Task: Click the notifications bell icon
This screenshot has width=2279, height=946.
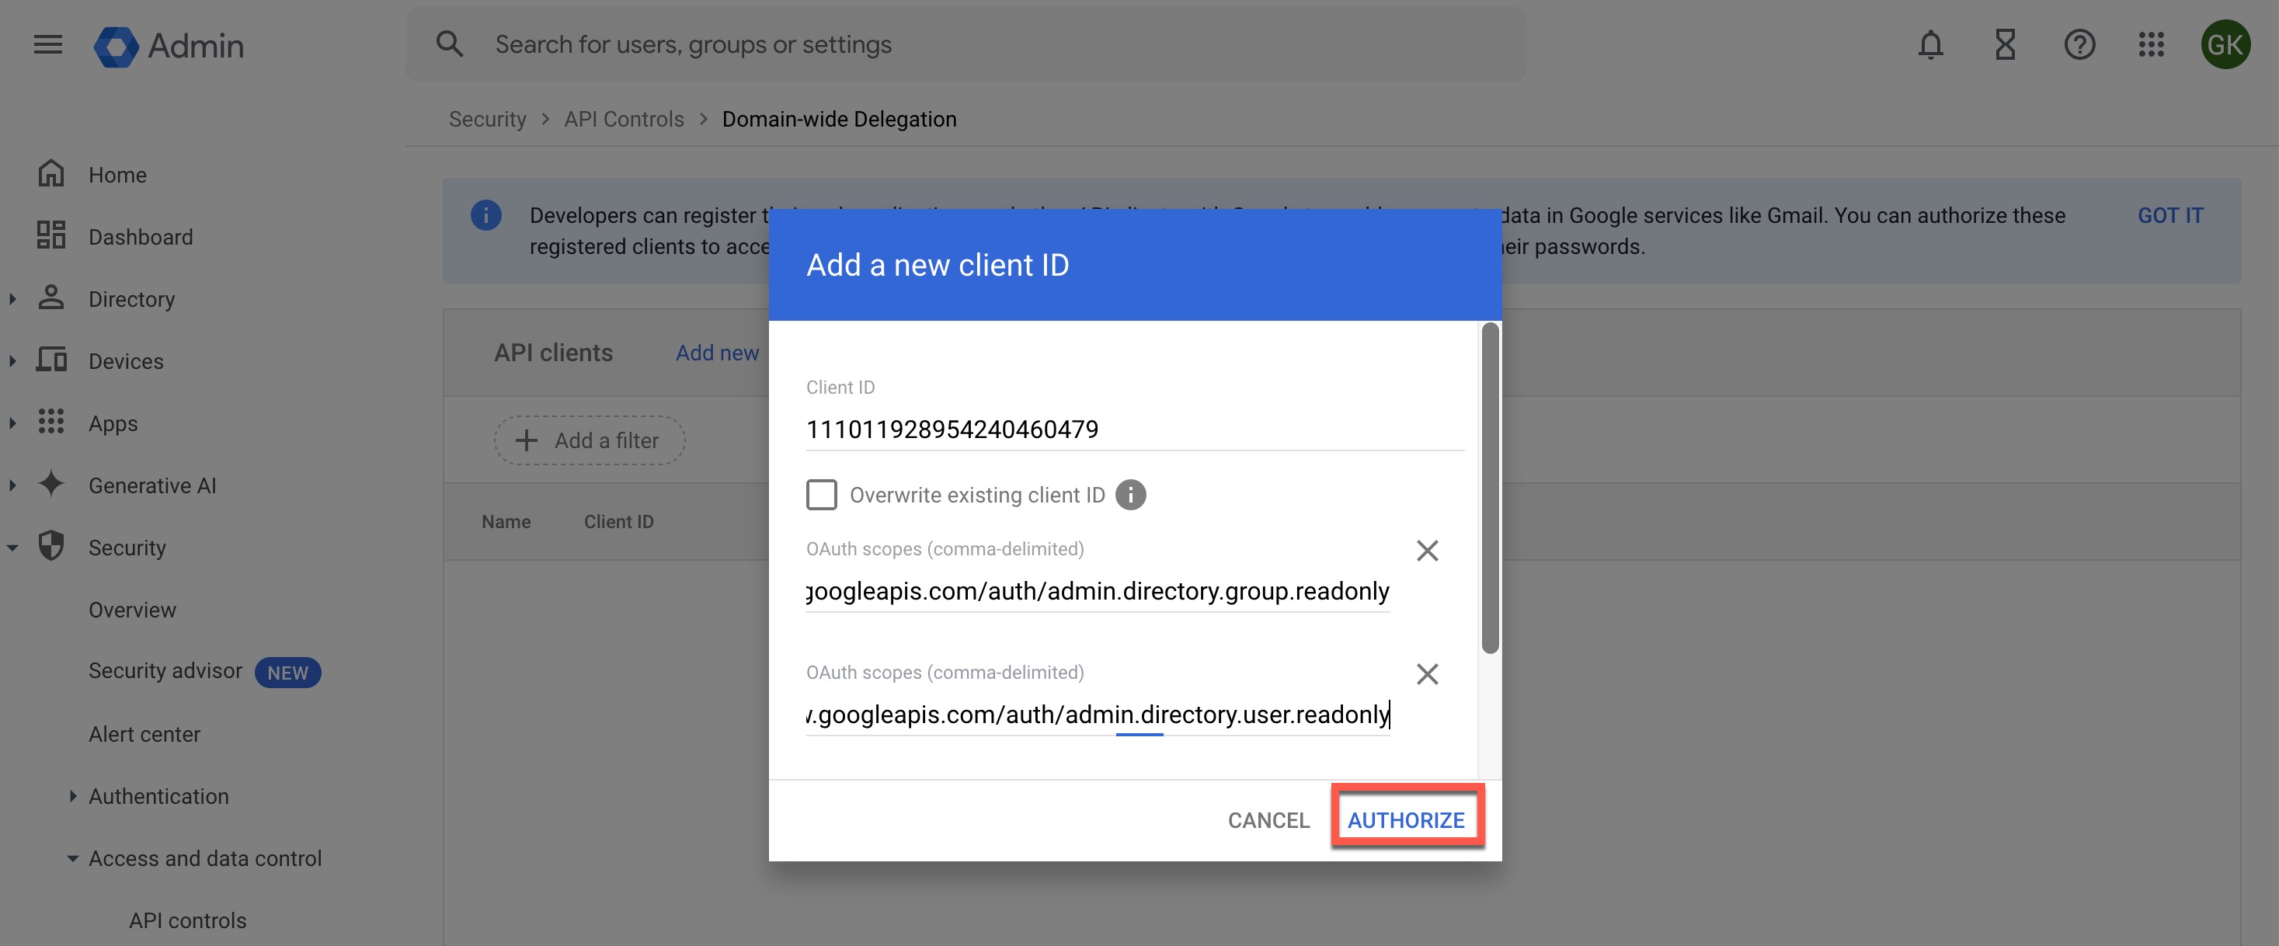Action: pos(1929,44)
